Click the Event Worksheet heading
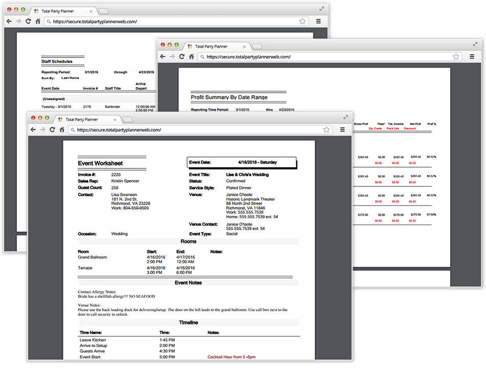This screenshot has width=486, height=371. tap(100, 164)
